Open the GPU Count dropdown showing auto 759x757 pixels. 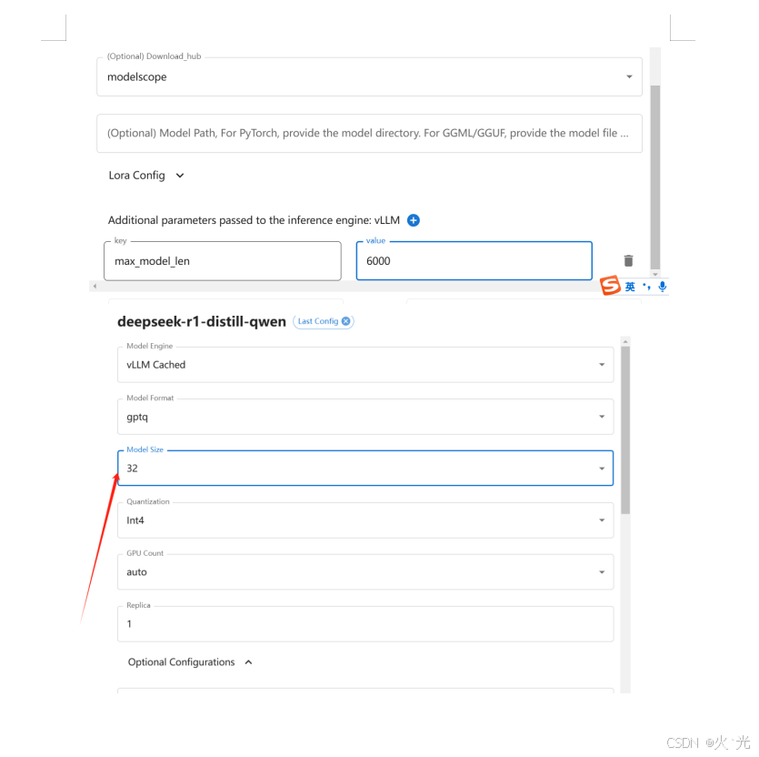[365, 572]
